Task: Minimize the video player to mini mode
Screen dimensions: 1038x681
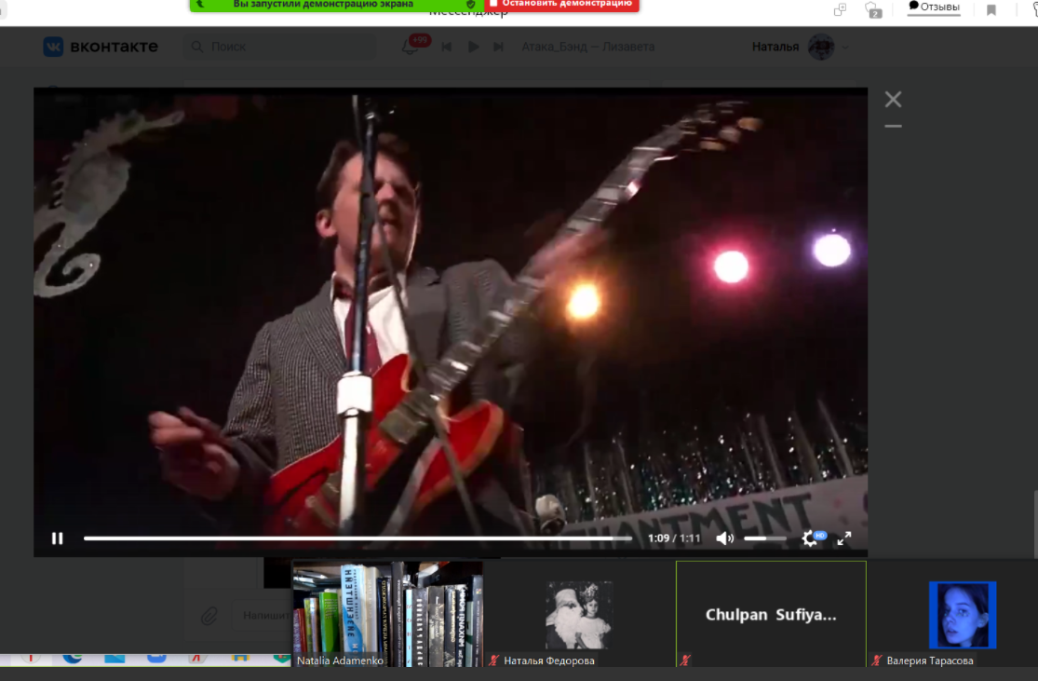Action: pyautogui.click(x=893, y=126)
